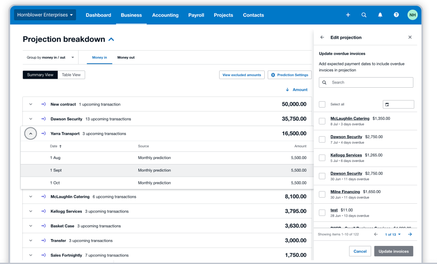Expand the Dawson Security row
Viewport: 437px width, 264px height.
[31, 119]
